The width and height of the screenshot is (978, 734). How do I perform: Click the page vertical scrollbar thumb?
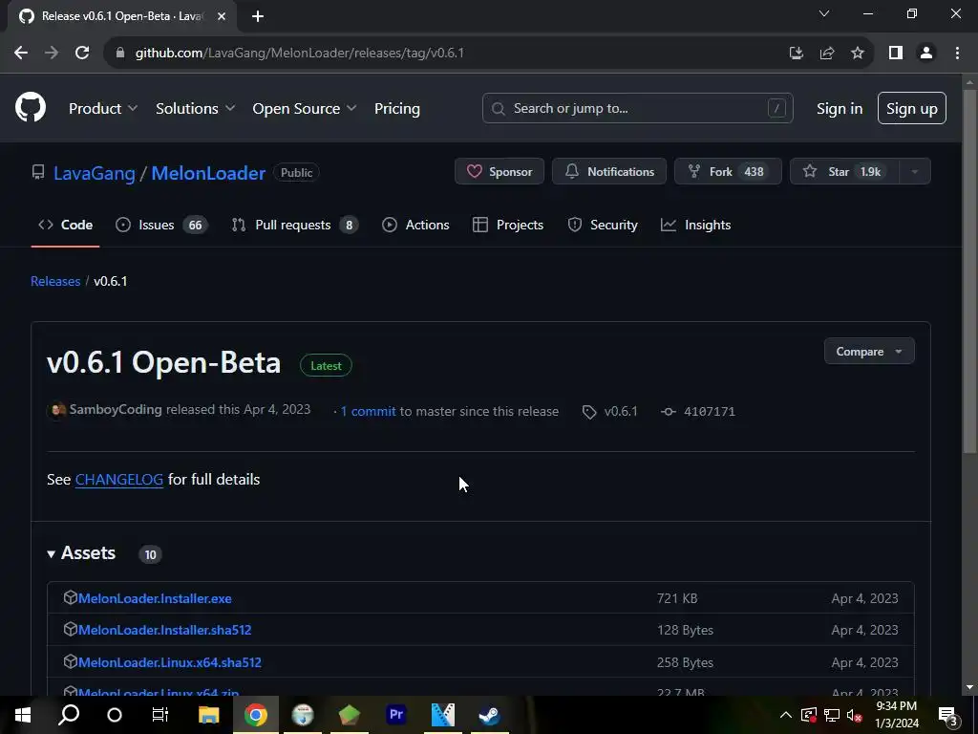tap(969, 271)
